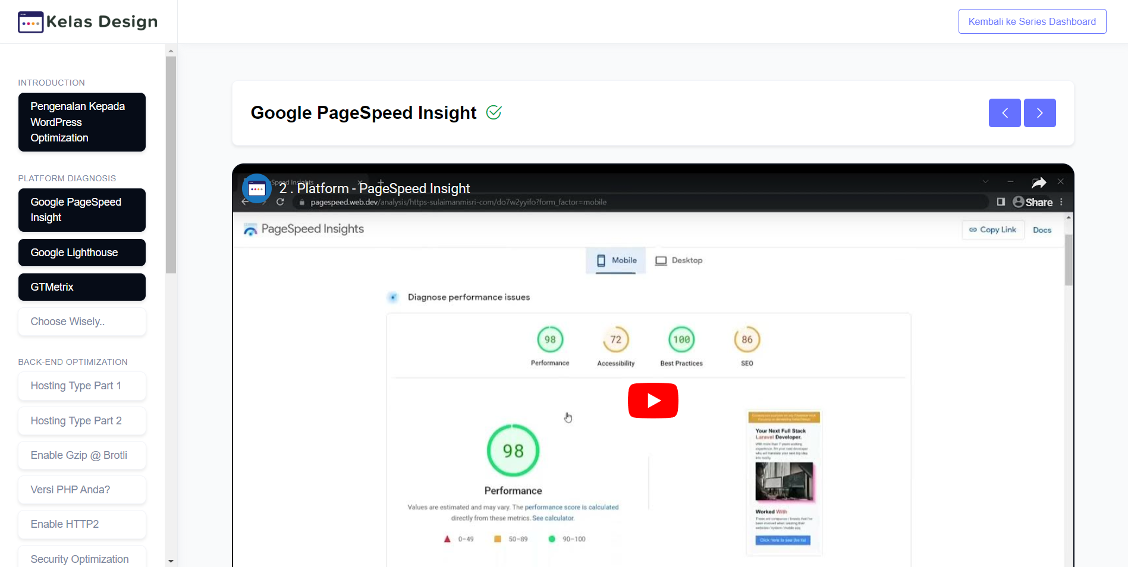Open video title Platform - PageSpeed Insight
This screenshot has height=567, width=1128.
[x=375, y=188]
